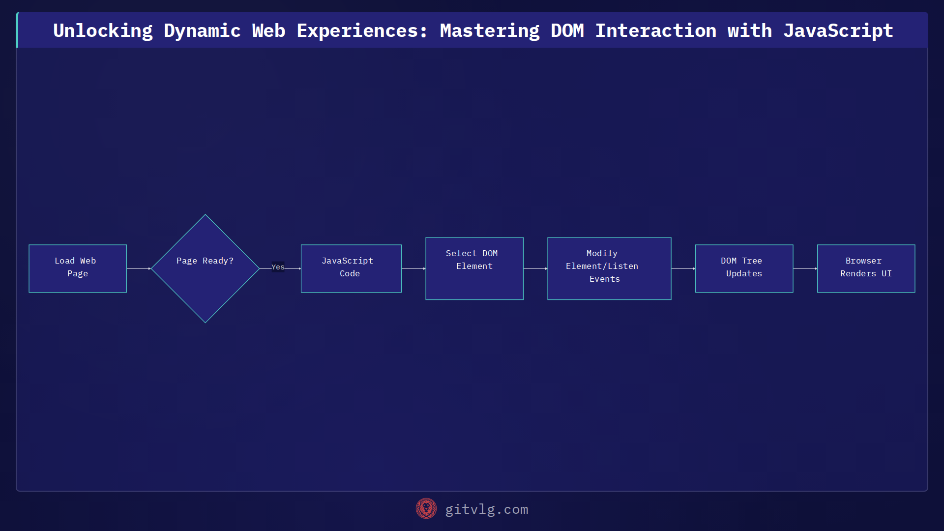Click the gitvlg lion logo icon

tap(426, 509)
